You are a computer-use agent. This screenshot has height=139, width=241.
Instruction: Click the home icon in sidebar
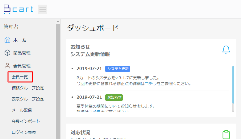point(7,40)
